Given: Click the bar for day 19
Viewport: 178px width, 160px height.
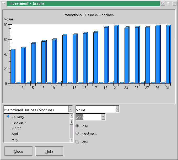Looking at the screenshot, I should click(x=106, y=55).
